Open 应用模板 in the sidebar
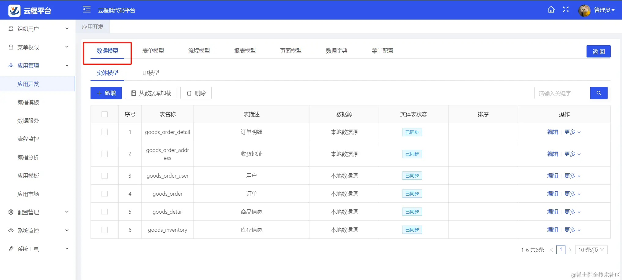Viewport: 622px width, 280px height. click(x=28, y=176)
